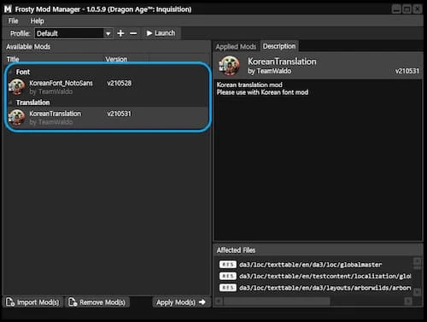Collapse the Translation category group

(x=10, y=102)
